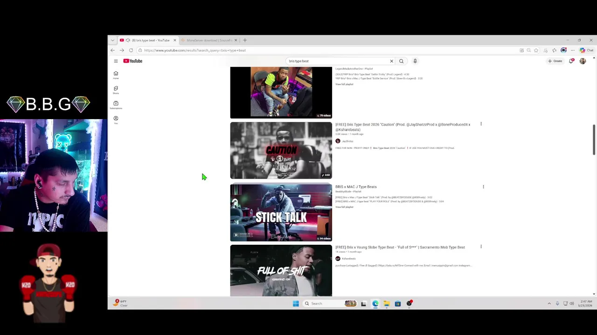Go back with the browser back arrow
This screenshot has height=335, width=597.
coord(112,50)
